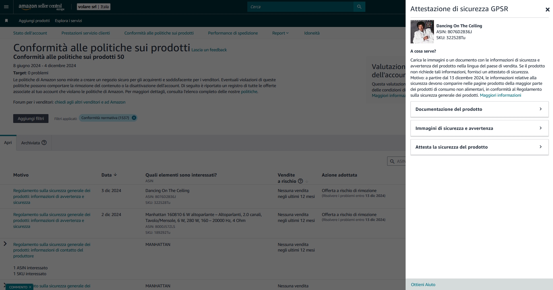
Task: Click the Ottieni Aiuto link
Action: [423, 285]
